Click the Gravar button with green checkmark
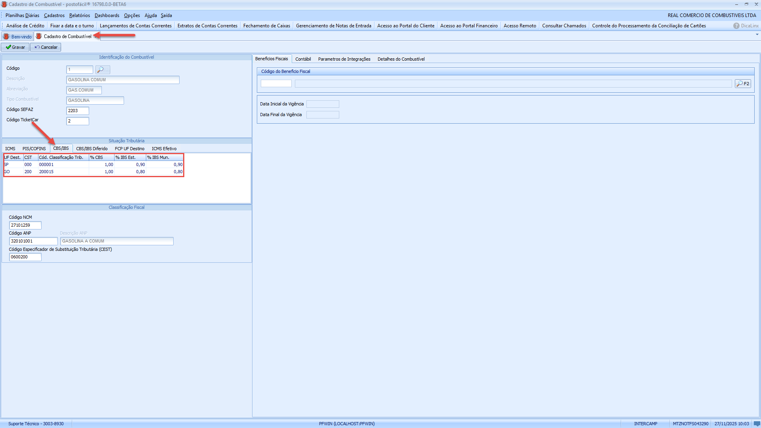 15,47
